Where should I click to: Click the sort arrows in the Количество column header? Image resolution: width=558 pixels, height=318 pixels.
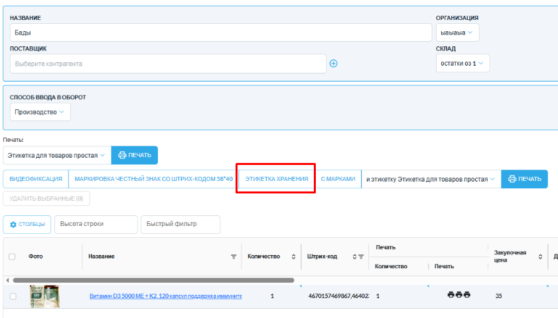tap(293, 256)
